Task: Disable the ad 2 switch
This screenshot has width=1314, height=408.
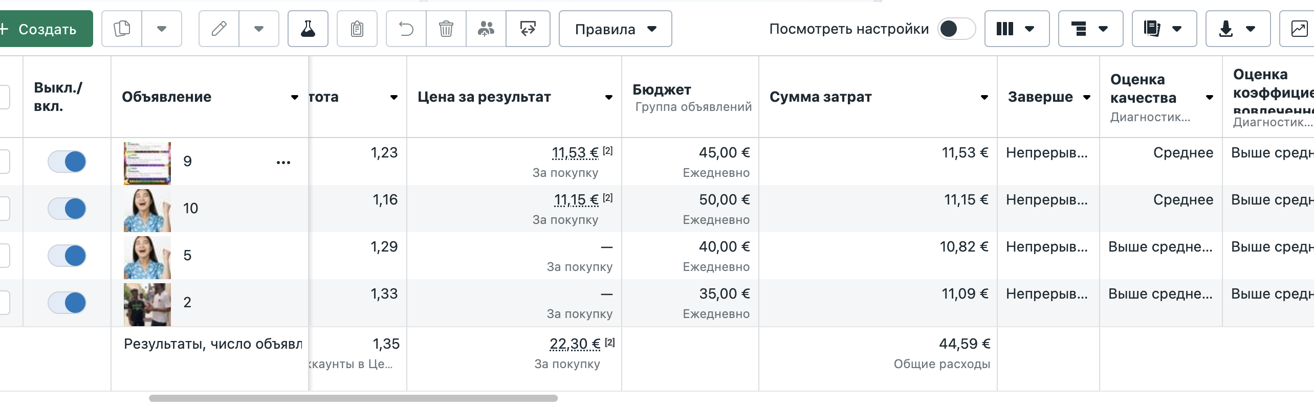Action: 67,303
